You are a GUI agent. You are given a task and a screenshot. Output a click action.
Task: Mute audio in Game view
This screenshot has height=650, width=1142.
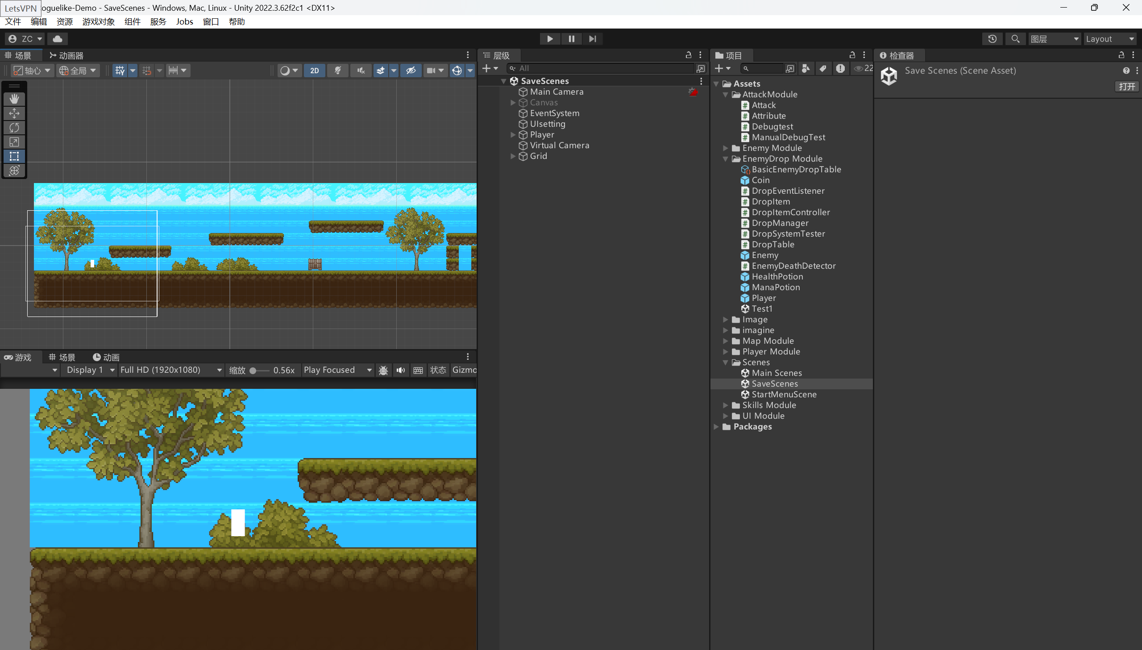point(401,370)
